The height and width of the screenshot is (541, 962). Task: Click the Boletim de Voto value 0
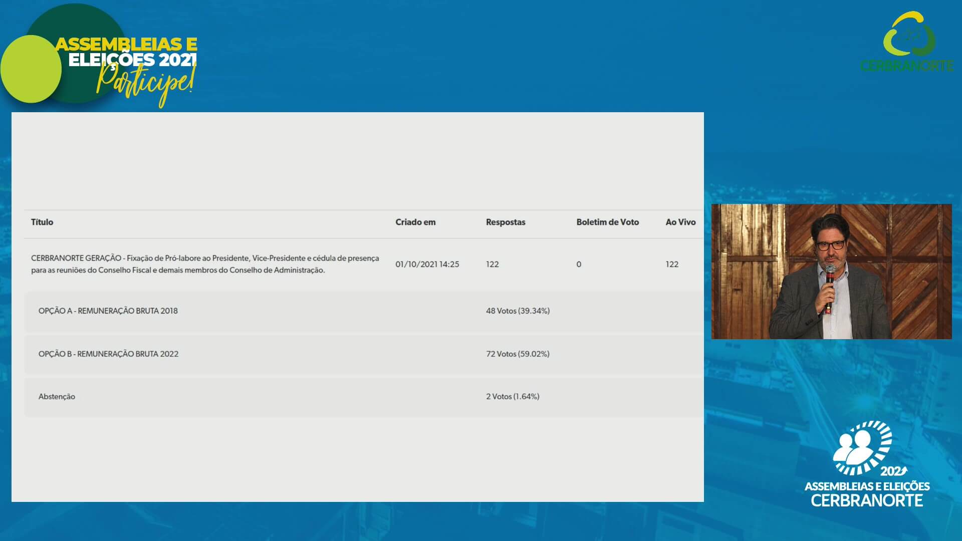pos(579,264)
